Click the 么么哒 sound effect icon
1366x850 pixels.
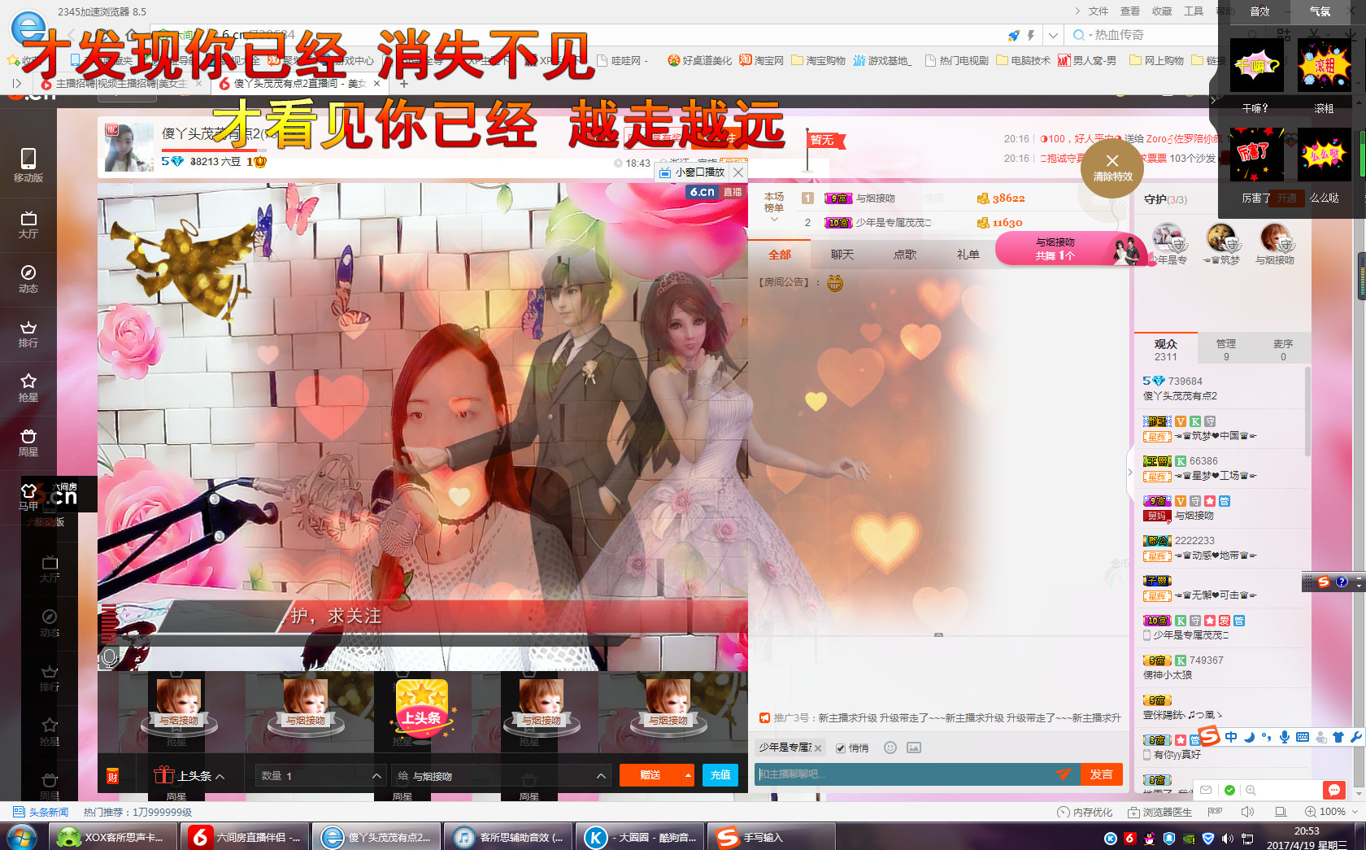tap(1325, 155)
